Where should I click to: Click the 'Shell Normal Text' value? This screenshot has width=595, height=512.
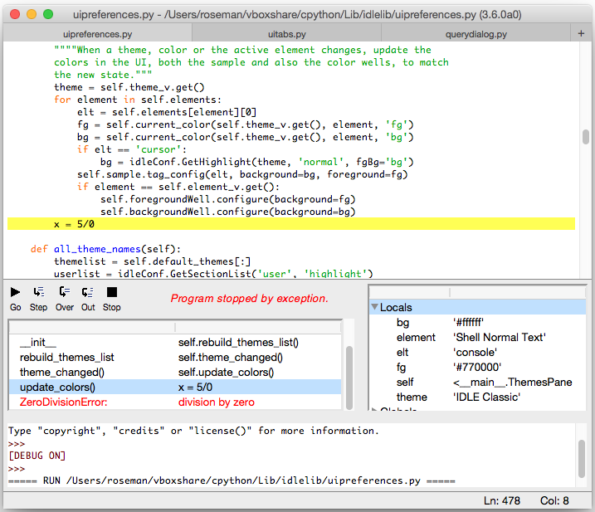[499, 337]
